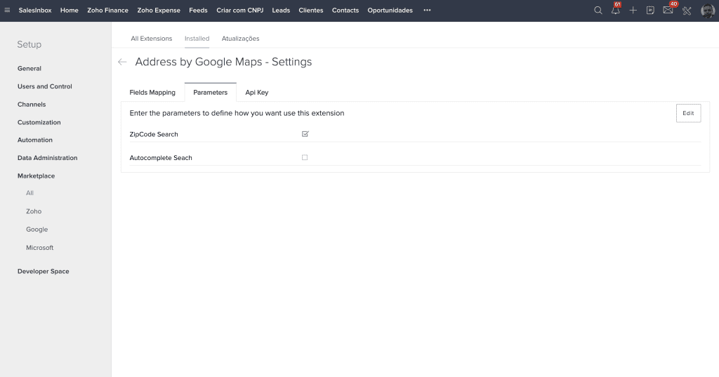
Task: Toggle the ZipCode Search checkbox
Action: click(x=305, y=133)
